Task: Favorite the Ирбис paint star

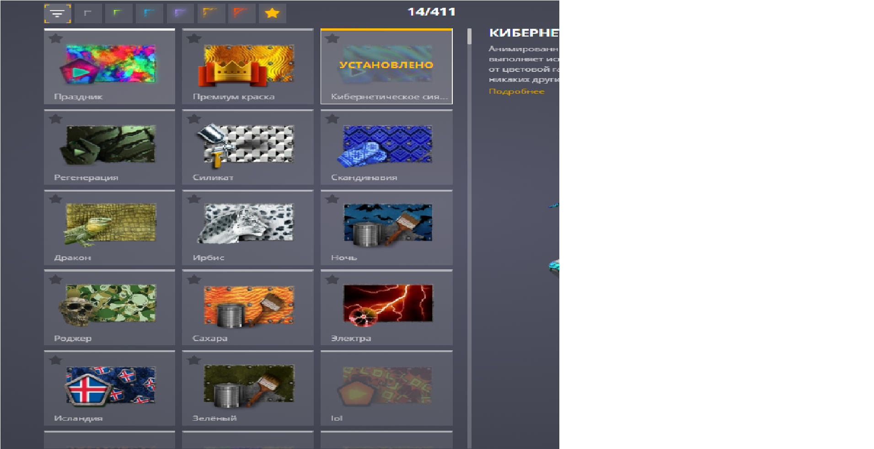Action: coord(194,199)
